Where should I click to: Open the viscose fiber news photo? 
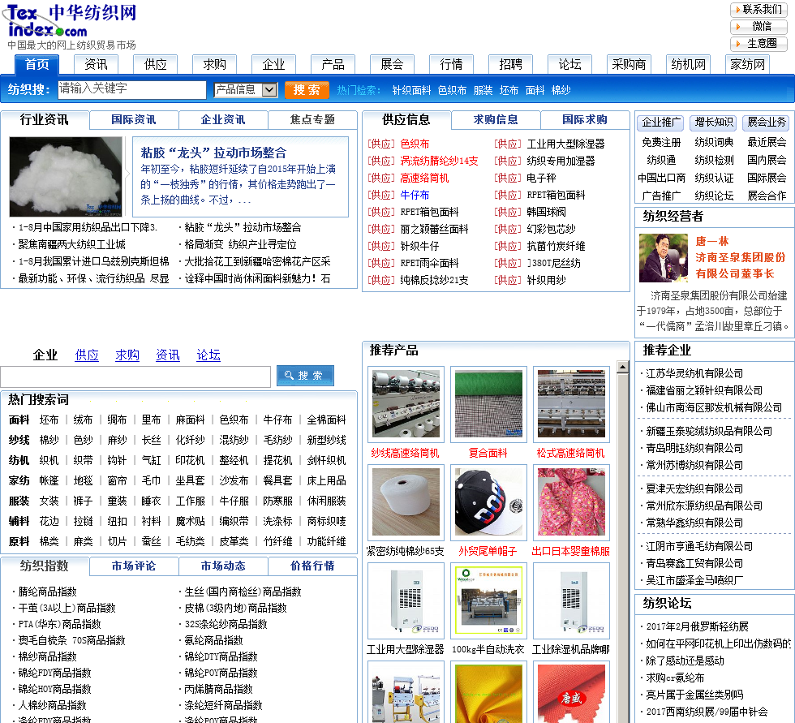click(x=66, y=176)
